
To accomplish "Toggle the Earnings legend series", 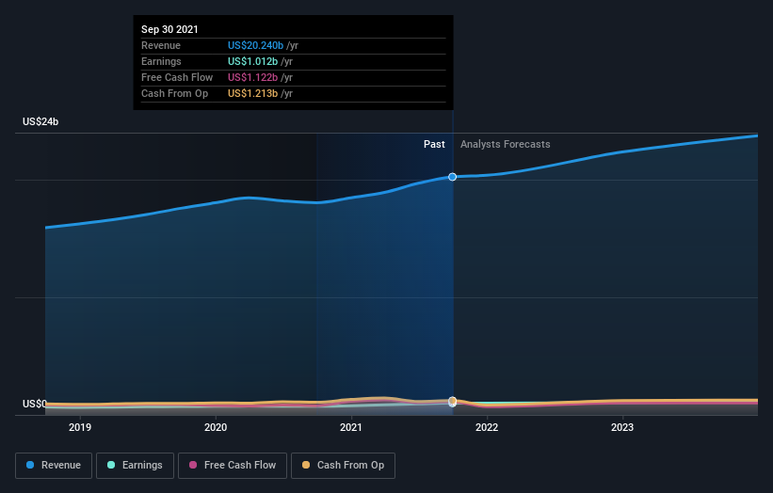I will coord(135,466).
